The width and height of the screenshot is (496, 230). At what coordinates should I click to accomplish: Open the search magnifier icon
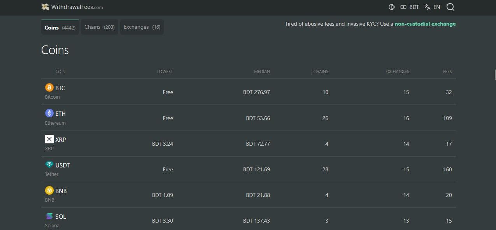tap(450, 7)
